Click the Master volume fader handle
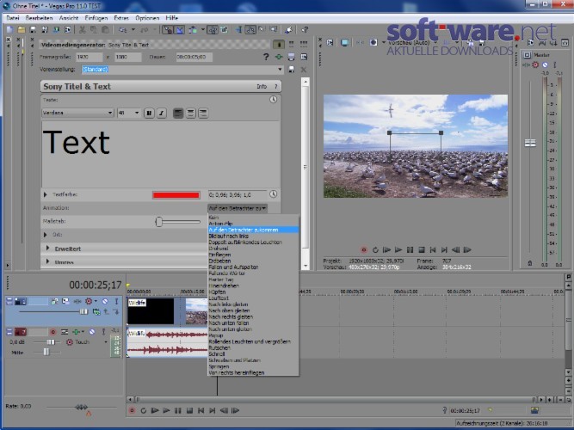This screenshot has height=430, width=574. point(530,143)
